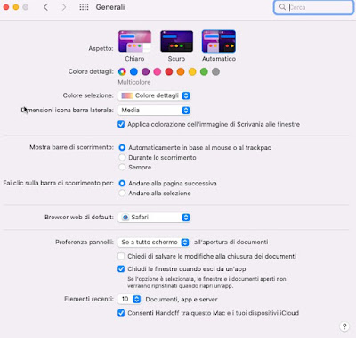The height and width of the screenshot is (338, 356).
Task: Go forward with the right chevron arrow
Action: click(x=64, y=7)
